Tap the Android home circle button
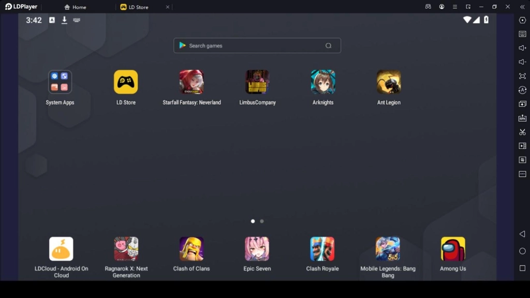Viewport: 530px width, 298px height. [522, 251]
